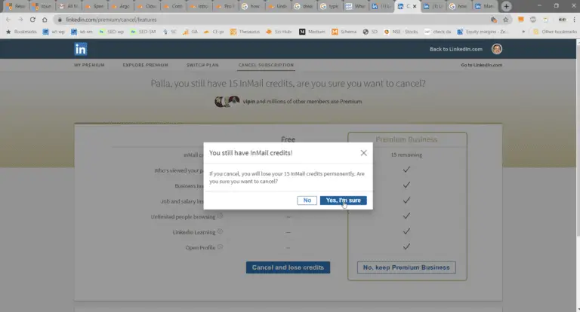580x312 pixels.
Task: Open the Medium bookmark
Action: [312, 32]
